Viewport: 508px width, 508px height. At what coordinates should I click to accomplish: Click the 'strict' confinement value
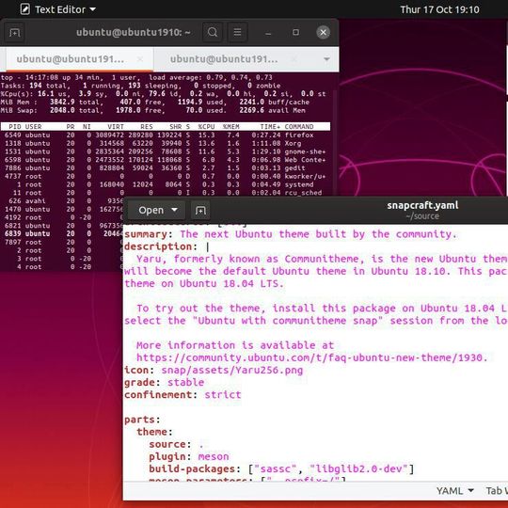223,394
